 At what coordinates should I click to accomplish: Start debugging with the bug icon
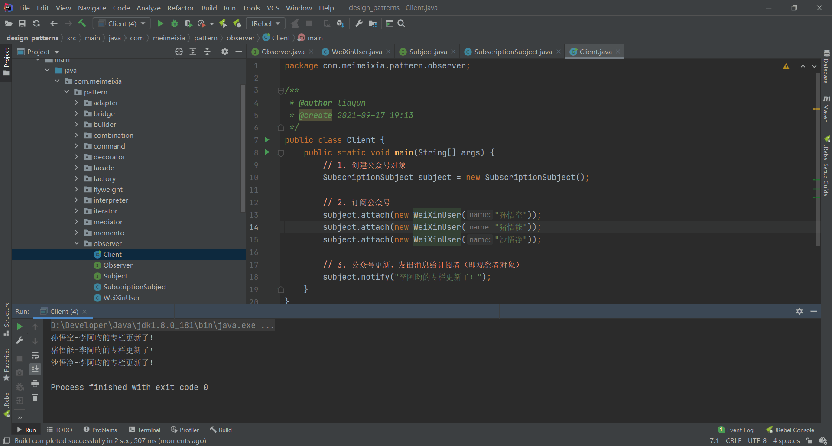(175, 23)
